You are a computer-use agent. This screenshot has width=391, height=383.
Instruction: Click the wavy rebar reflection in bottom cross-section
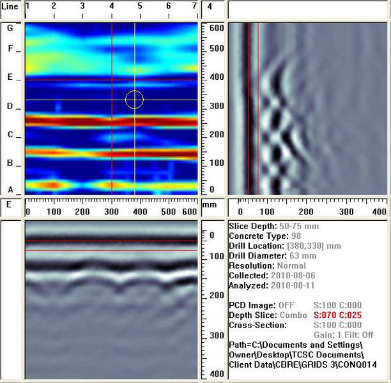[x=111, y=276]
